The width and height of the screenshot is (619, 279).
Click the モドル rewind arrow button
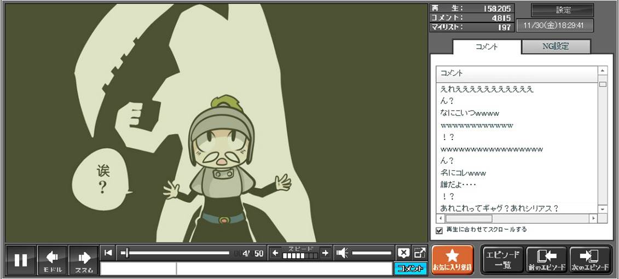point(53,260)
